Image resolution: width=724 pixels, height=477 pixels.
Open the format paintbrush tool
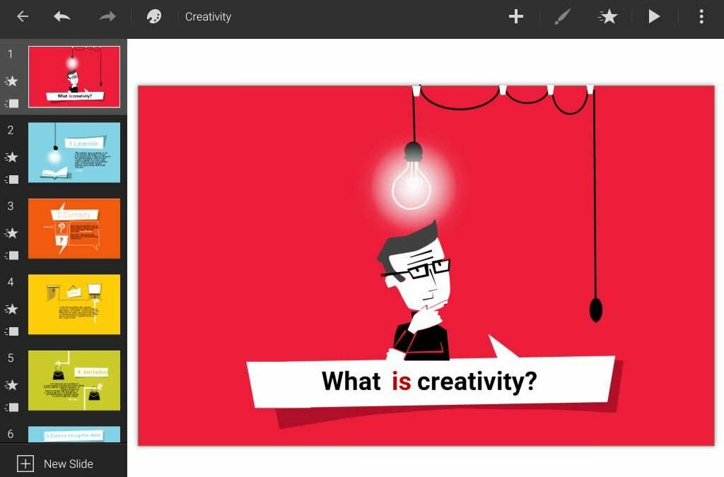[562, 16]
